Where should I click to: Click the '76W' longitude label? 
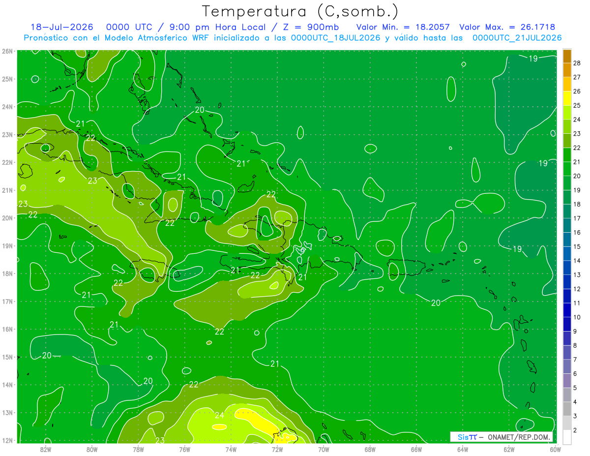[185, 449]
